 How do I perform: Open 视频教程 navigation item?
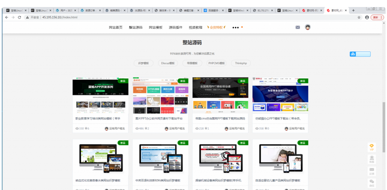pos(196,28)
